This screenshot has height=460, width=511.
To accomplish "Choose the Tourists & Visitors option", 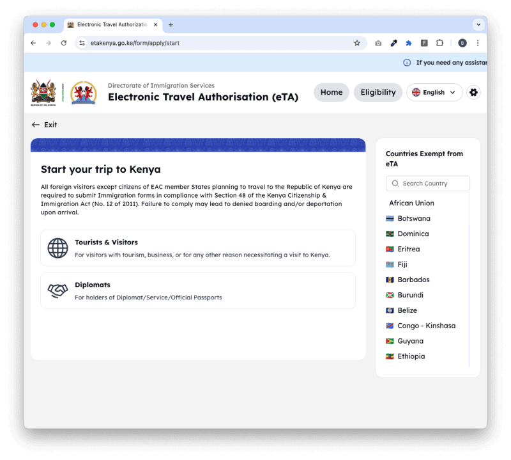I will coord(198,248).
